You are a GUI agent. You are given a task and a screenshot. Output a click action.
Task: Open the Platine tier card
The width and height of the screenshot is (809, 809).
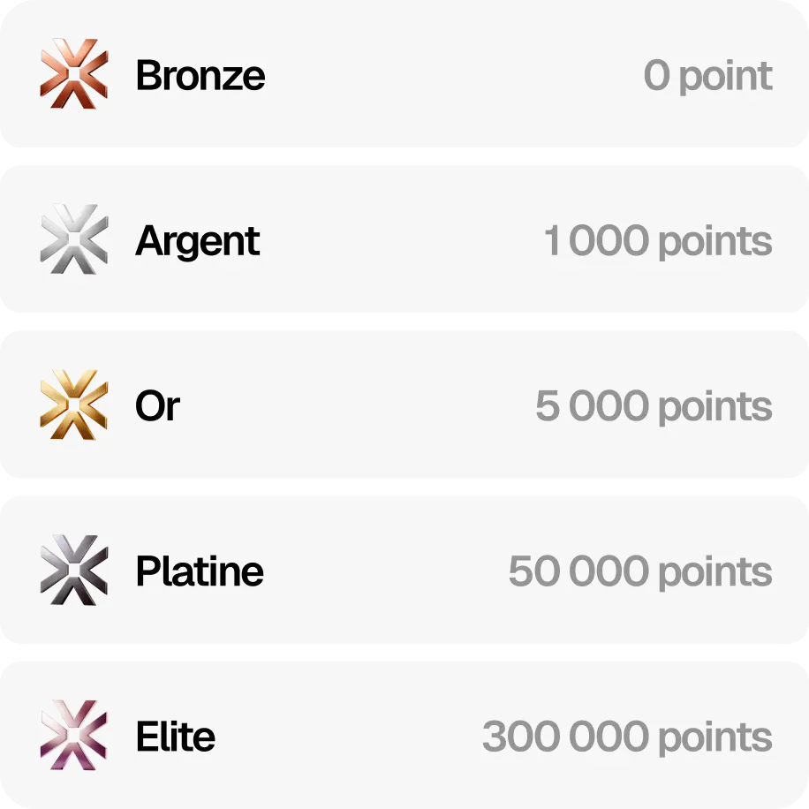[404, 570]
